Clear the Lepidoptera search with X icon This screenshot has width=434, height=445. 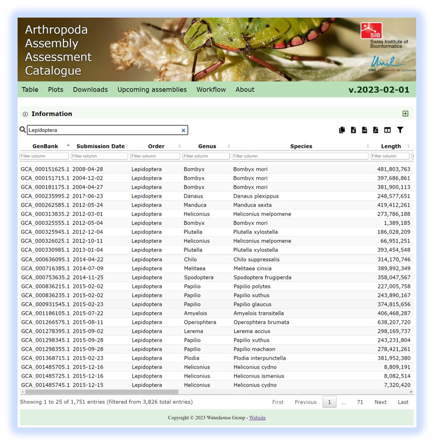click(x=183, y=130)
